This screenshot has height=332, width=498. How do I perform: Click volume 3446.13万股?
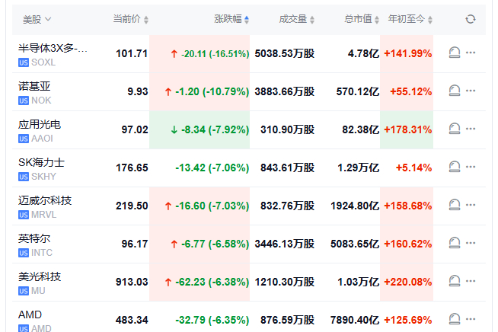[285, 244]
